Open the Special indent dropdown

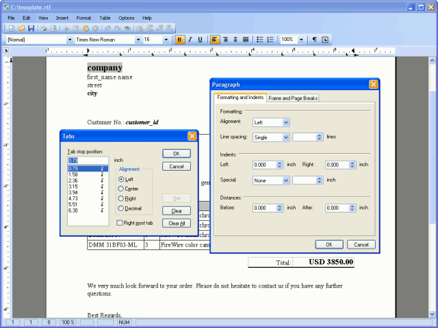coord(285,180)
